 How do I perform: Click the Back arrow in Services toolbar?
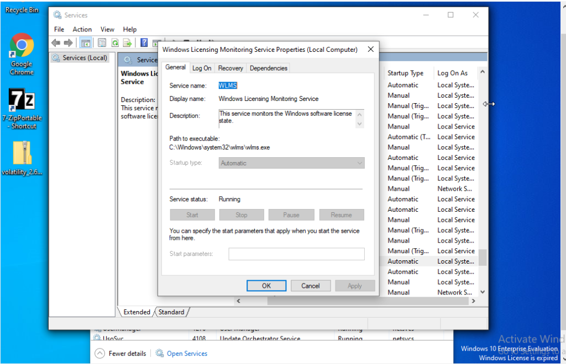click(56, 43)
